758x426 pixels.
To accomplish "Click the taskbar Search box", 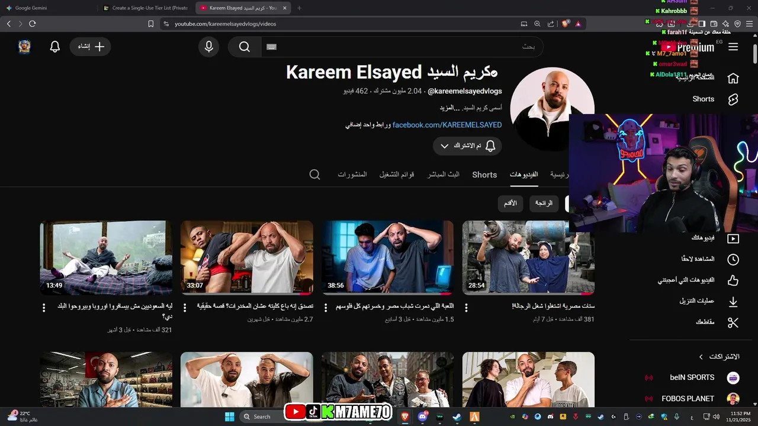I will pos(261,417).
